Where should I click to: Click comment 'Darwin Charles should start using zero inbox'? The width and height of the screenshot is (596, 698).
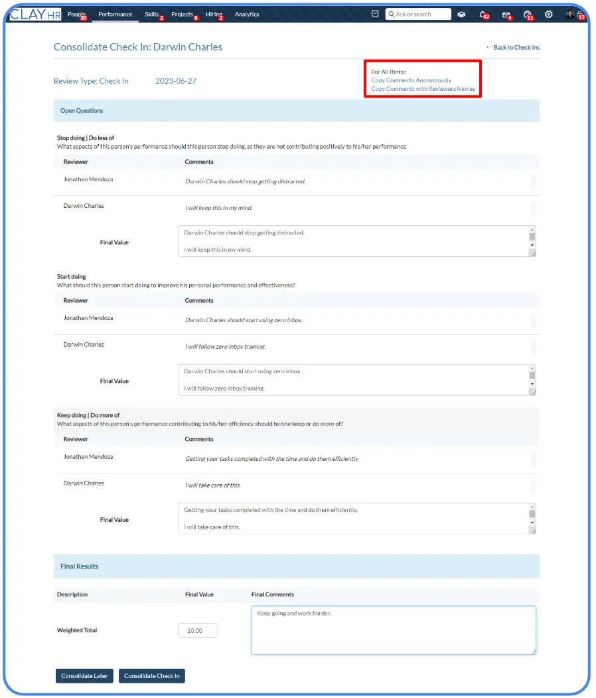tap(244, 320)
